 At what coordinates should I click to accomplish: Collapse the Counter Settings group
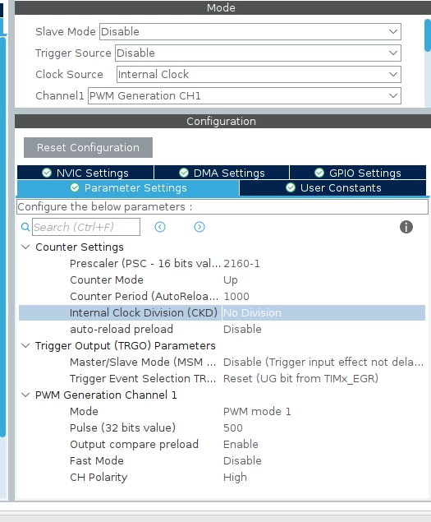[x=25, y=247]
